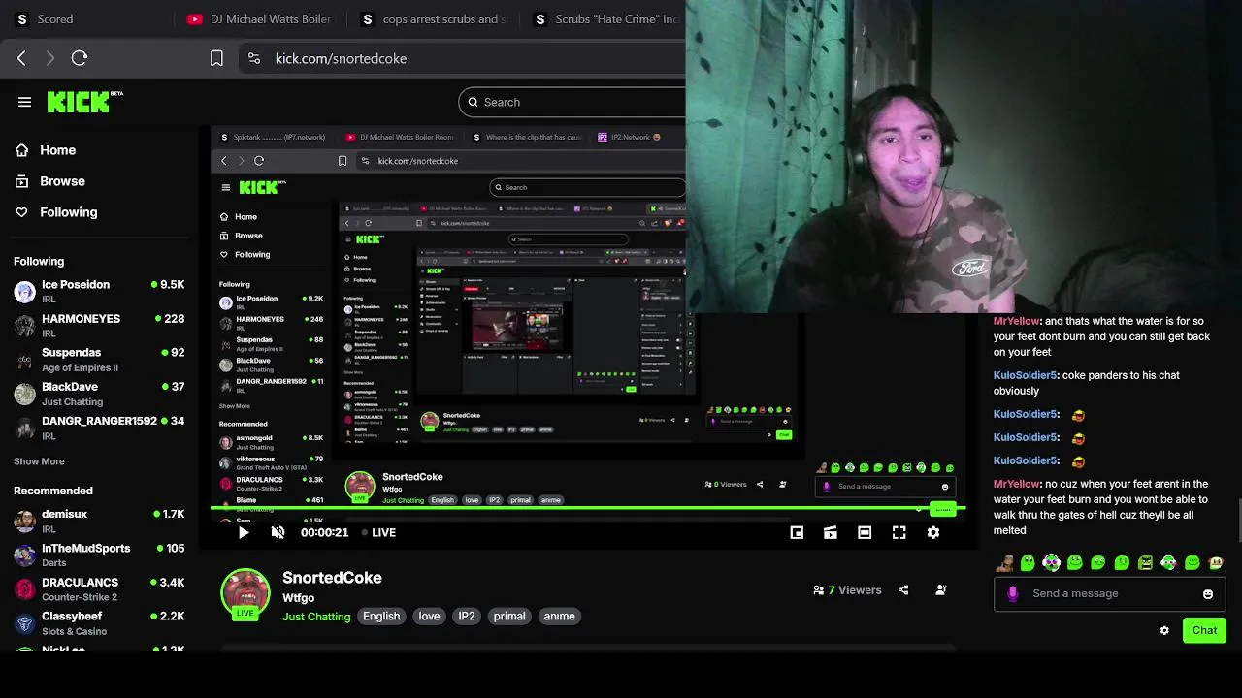Unmute the stream audio
The image size is (1242, 698).
[278, 532]
